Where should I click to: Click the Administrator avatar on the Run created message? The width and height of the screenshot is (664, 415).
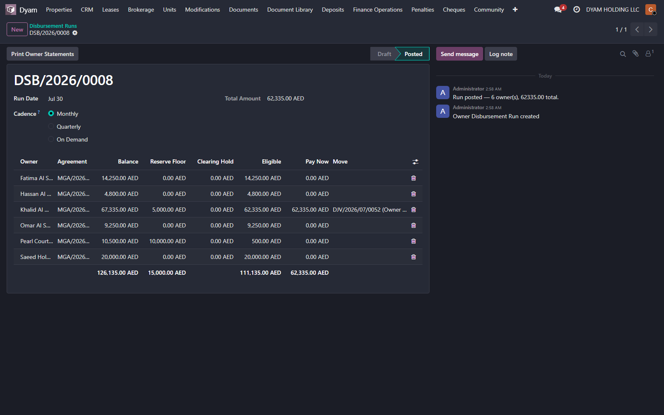[443, 111]
